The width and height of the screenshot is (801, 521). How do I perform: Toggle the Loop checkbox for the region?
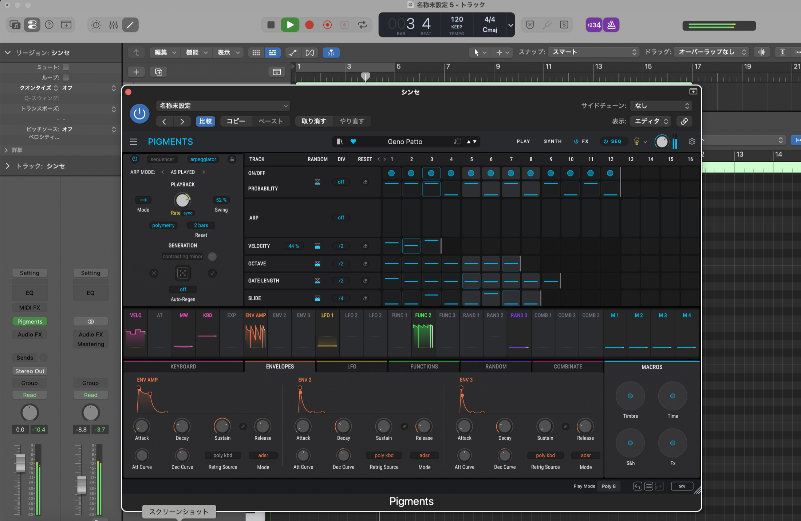click(66, 77)
